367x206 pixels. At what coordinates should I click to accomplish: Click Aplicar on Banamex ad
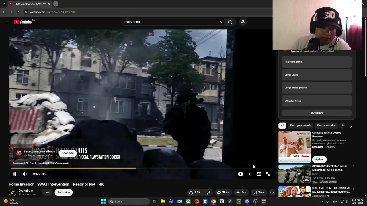click(319, 159)
